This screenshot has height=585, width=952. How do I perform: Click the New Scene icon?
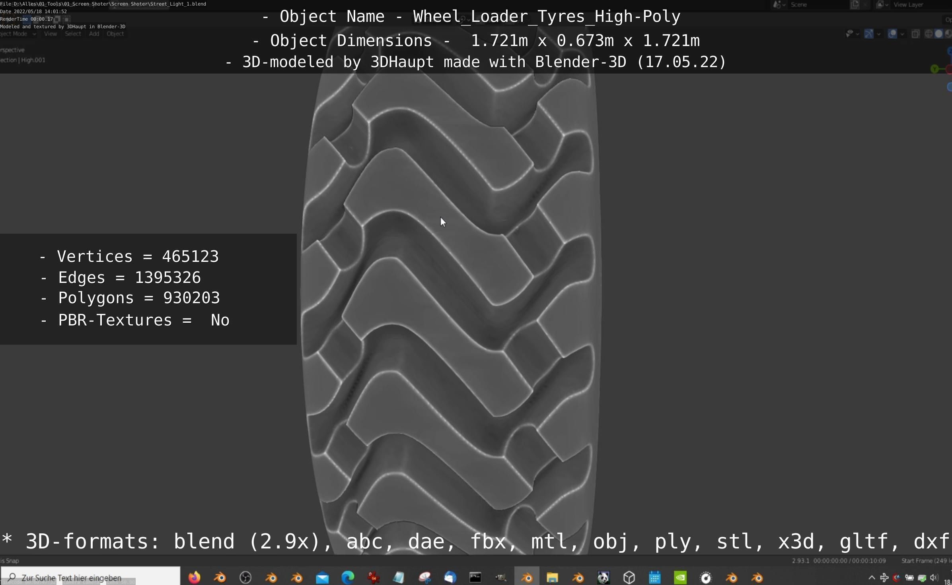tap(855, 5)
